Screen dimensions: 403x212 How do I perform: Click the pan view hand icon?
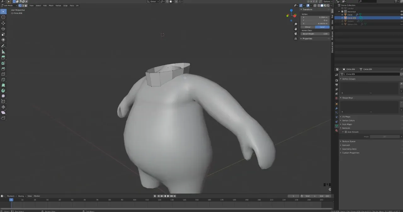tap(296, 29)
